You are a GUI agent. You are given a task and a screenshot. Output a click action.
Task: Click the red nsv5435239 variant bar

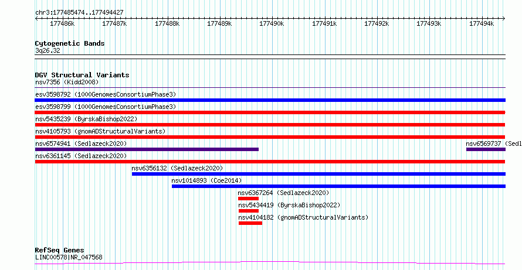(x=270, y=125)
